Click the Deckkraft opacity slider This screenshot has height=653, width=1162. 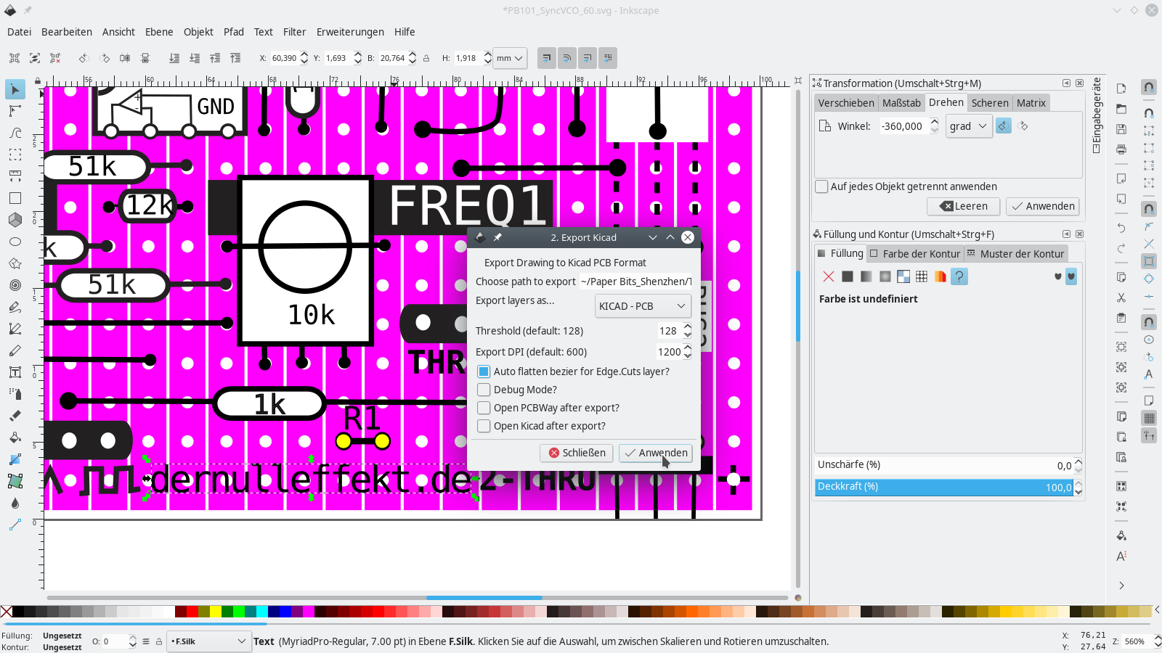944,487
